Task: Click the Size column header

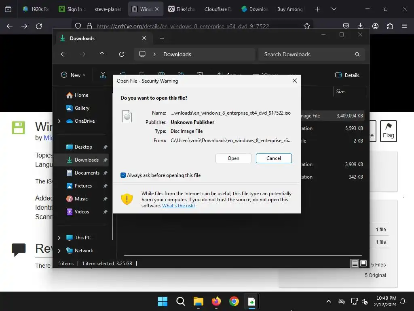Action: pos(350,92)
